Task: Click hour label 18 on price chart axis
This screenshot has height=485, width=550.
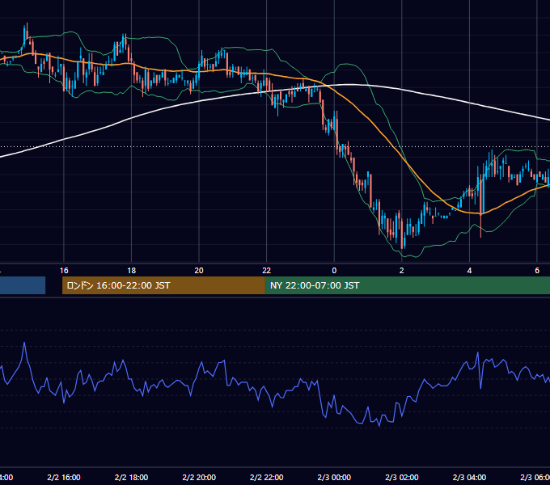Action: click(x=132, y=271)
